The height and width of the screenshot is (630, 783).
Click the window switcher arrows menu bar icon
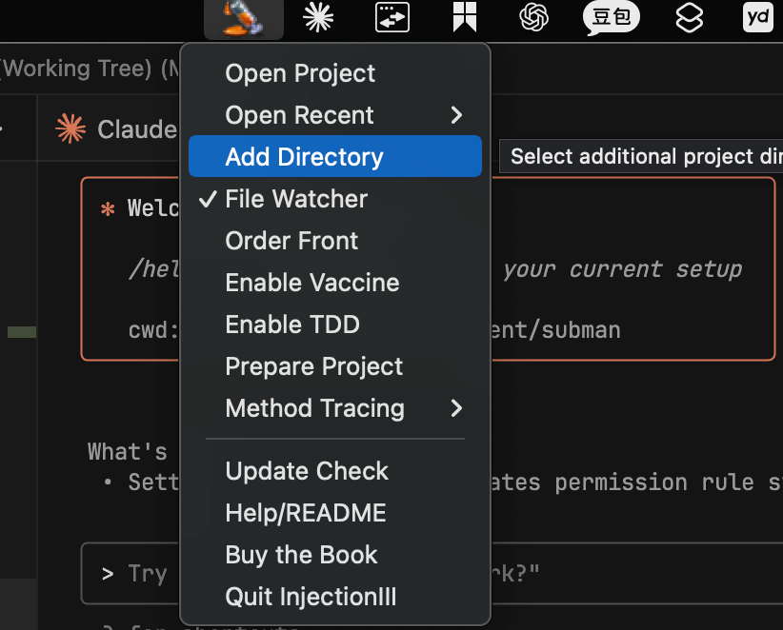click(392, 17)
